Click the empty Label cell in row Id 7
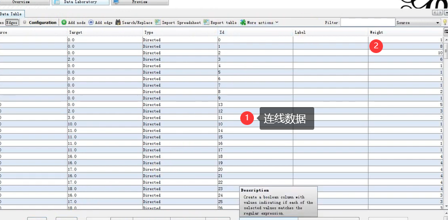The image size is (448, 220). click(x=330, y=85)
